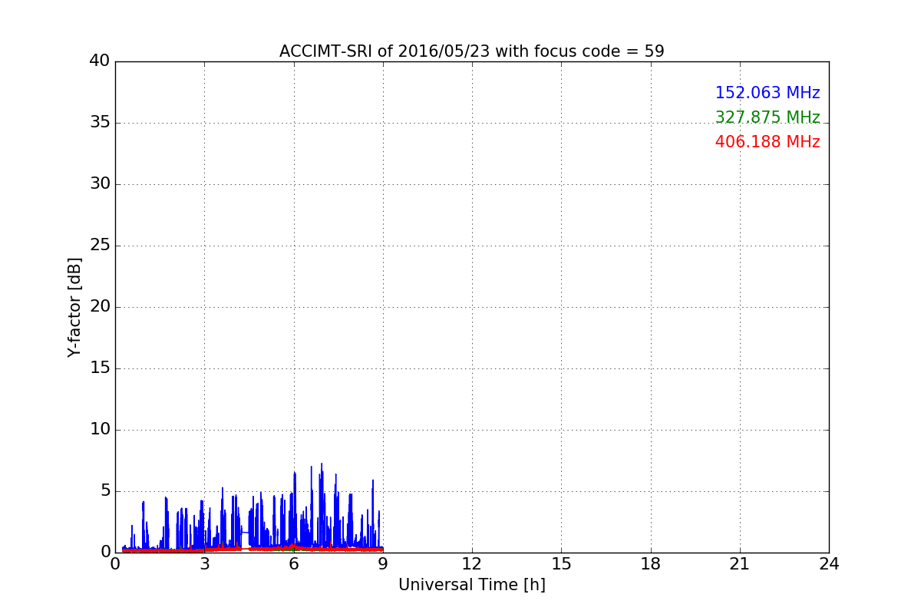Click the x-axis tick label 9
This screenshot has height=614, width=921.
[x=382, y=564]
